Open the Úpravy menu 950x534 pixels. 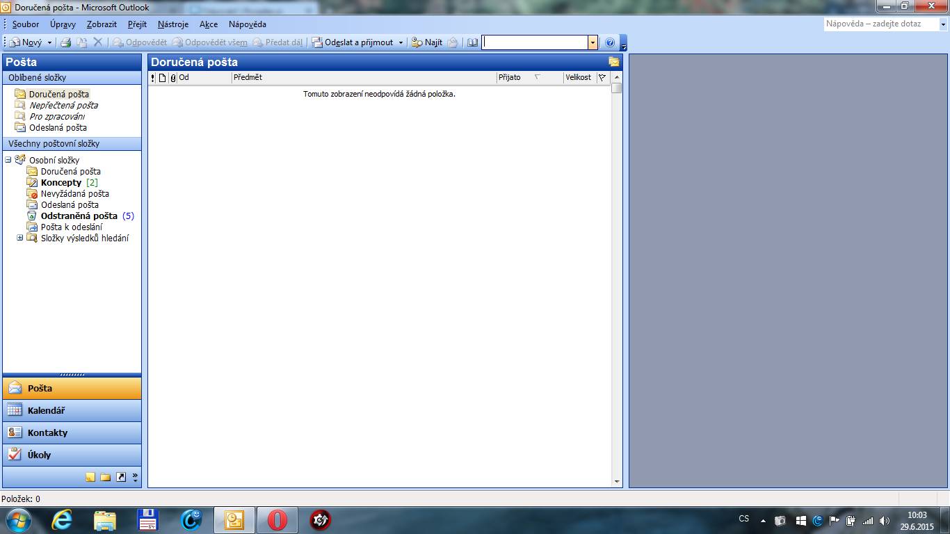coord(63,24)
